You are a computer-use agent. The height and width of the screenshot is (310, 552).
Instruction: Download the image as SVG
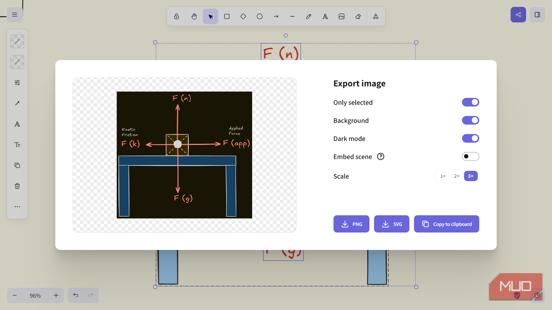pos(392,224)
